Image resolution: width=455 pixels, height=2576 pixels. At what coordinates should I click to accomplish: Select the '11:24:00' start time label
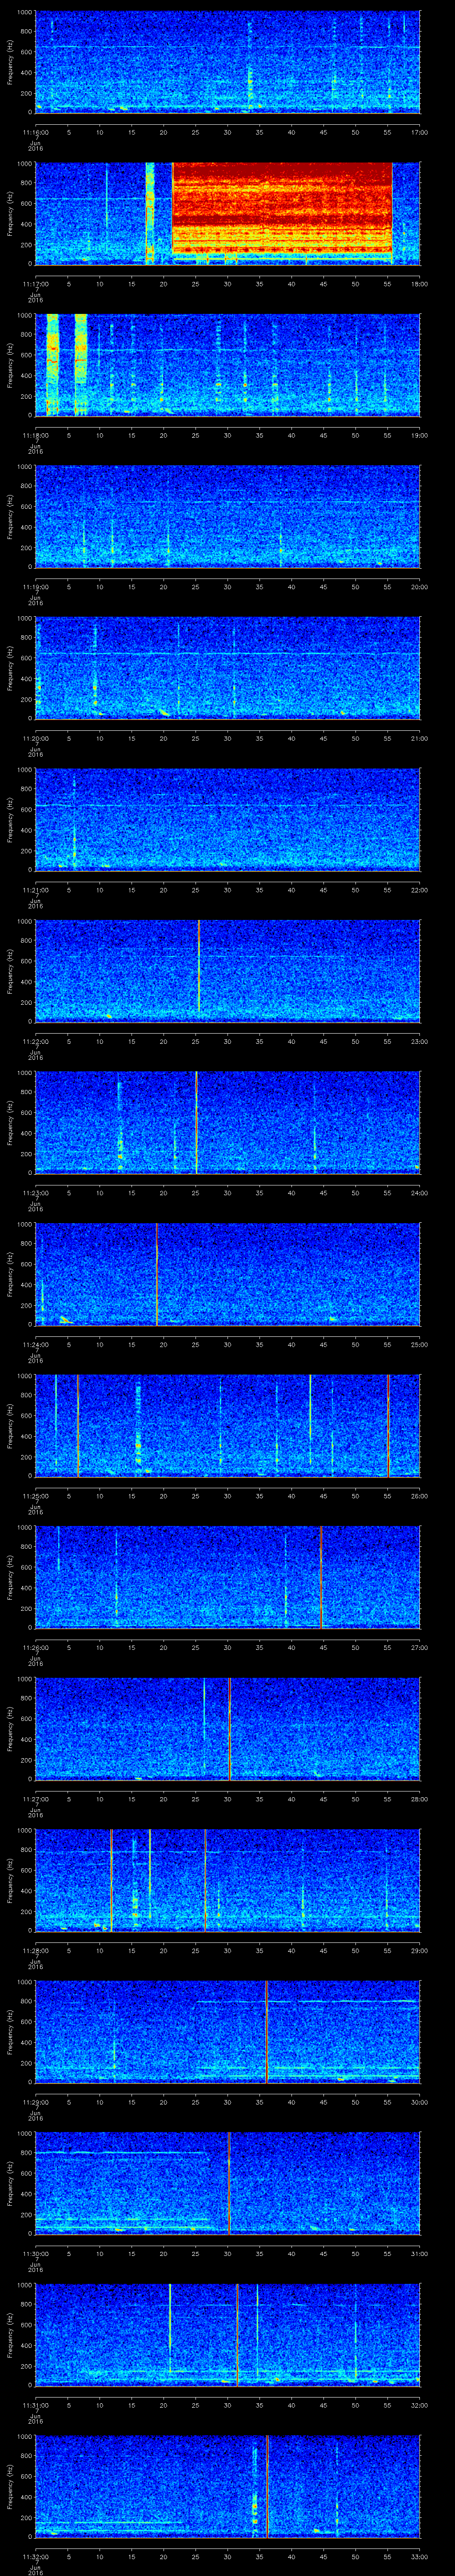[x=36, y=1343]
